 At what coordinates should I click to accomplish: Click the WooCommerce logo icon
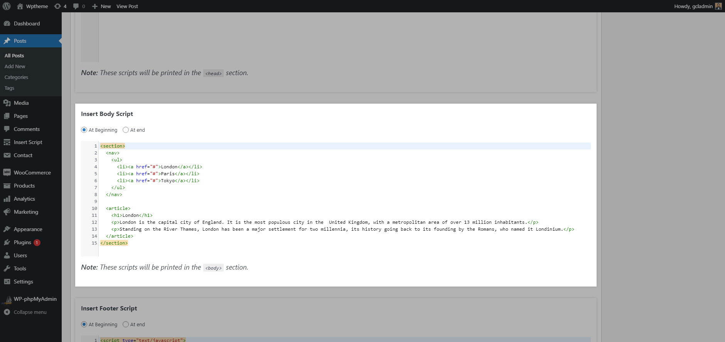click(x=7, y=173)
